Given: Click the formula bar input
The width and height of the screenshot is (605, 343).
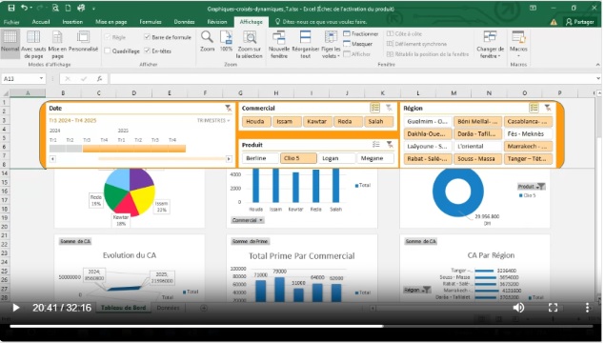Looking at the screenshot, I should 352,79.
